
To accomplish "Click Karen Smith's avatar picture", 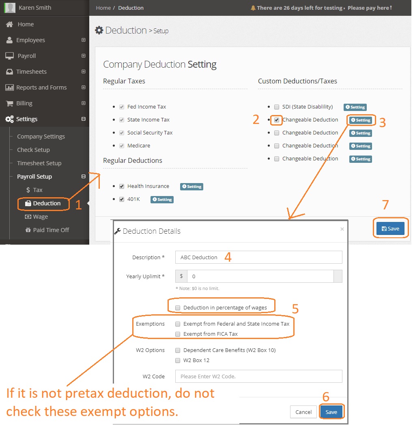I will 10,8.
